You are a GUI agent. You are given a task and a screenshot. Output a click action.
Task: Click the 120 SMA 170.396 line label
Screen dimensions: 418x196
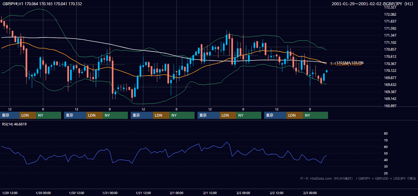tap(347, 63)
